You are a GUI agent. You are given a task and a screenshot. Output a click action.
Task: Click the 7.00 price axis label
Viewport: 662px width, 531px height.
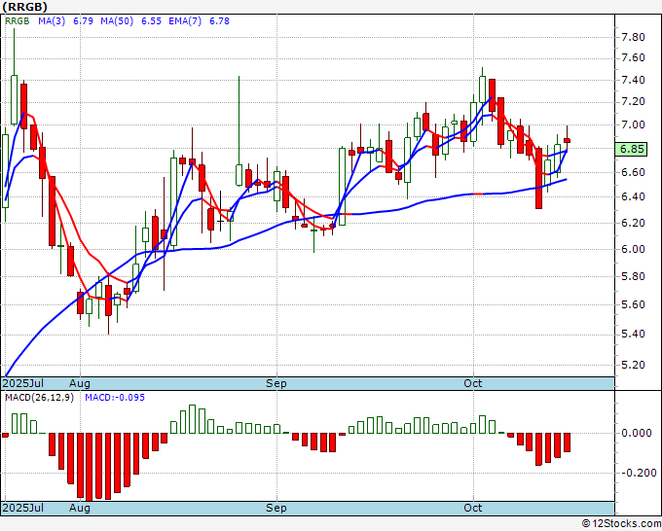click(634, 124)
